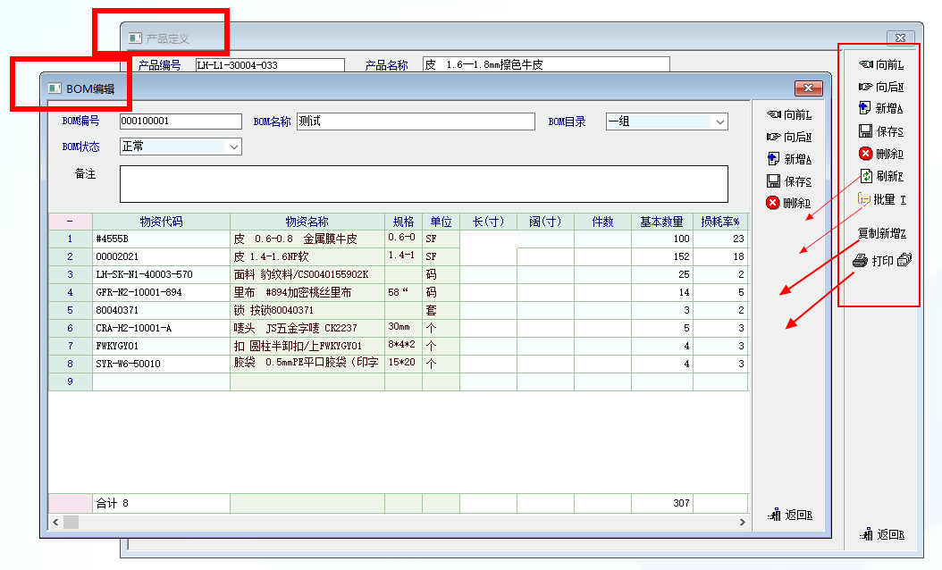Click the green 刷新 icon in 产品定义 panel
Screen dimensions: 942x570
(x=865, y=176)
